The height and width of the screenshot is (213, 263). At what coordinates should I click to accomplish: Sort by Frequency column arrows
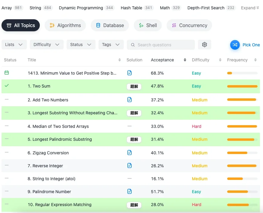coord(255,60)
